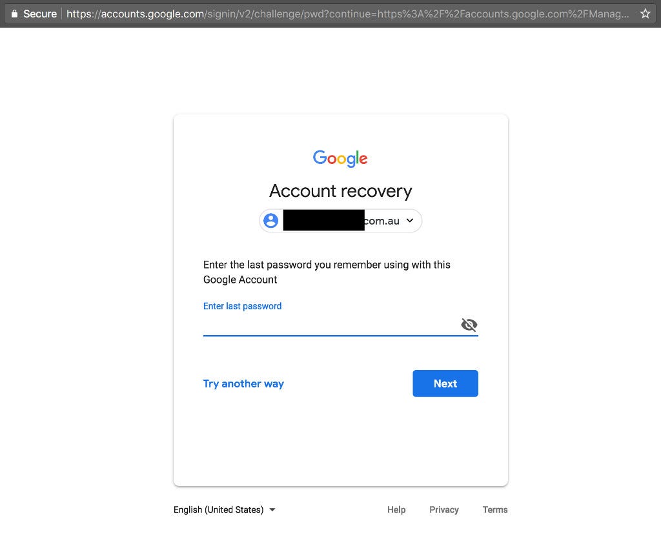The height and width of the screenshot is (534, 661).
Task: Click the 'Enter last password' label
Action: (243, 306)
